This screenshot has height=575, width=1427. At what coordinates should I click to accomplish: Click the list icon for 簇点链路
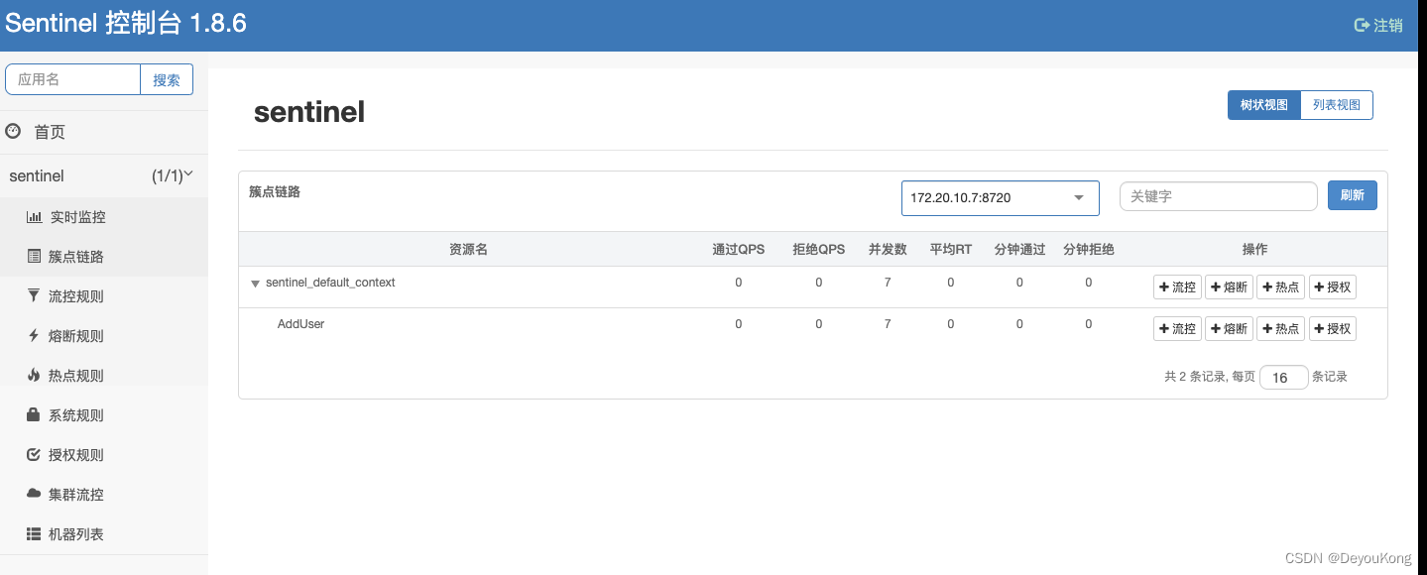tap(34, 256)
